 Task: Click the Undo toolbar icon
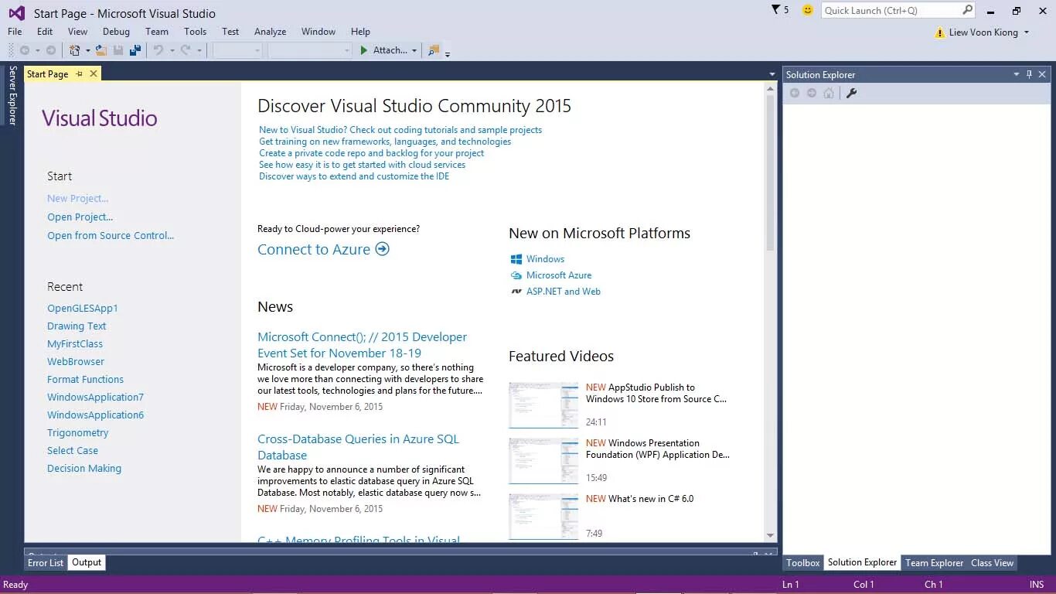pyautogui.click(x=158, y=50)
